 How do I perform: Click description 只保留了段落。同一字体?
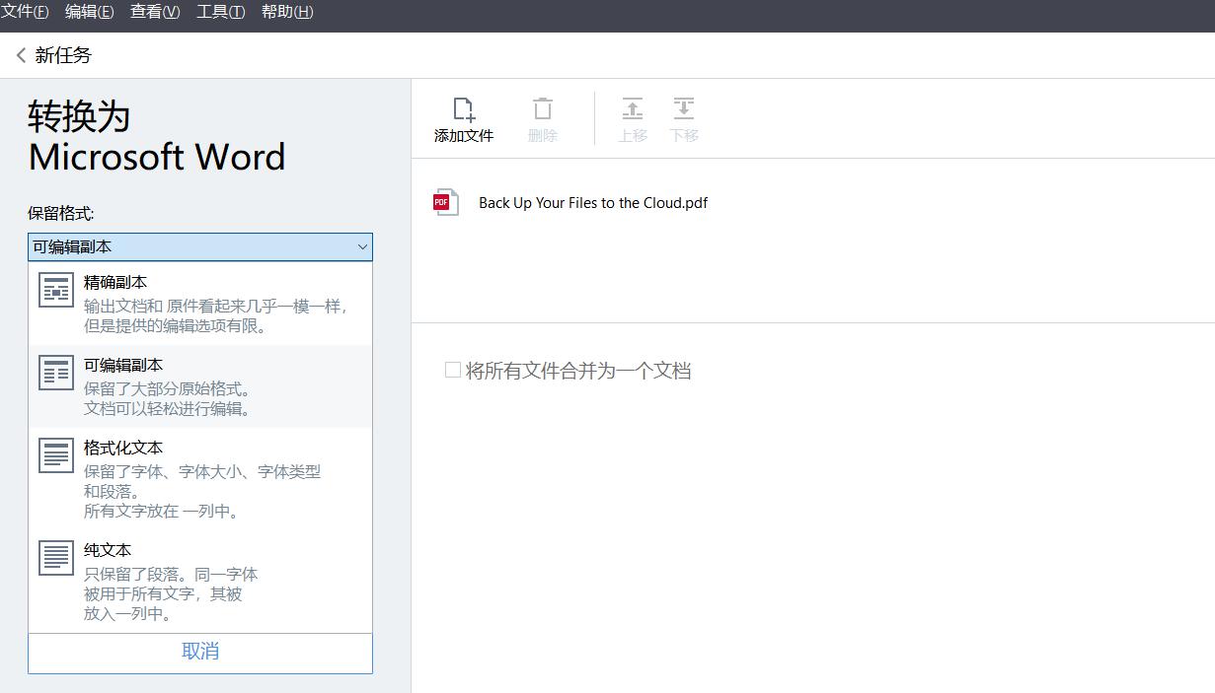coord(171,575)
